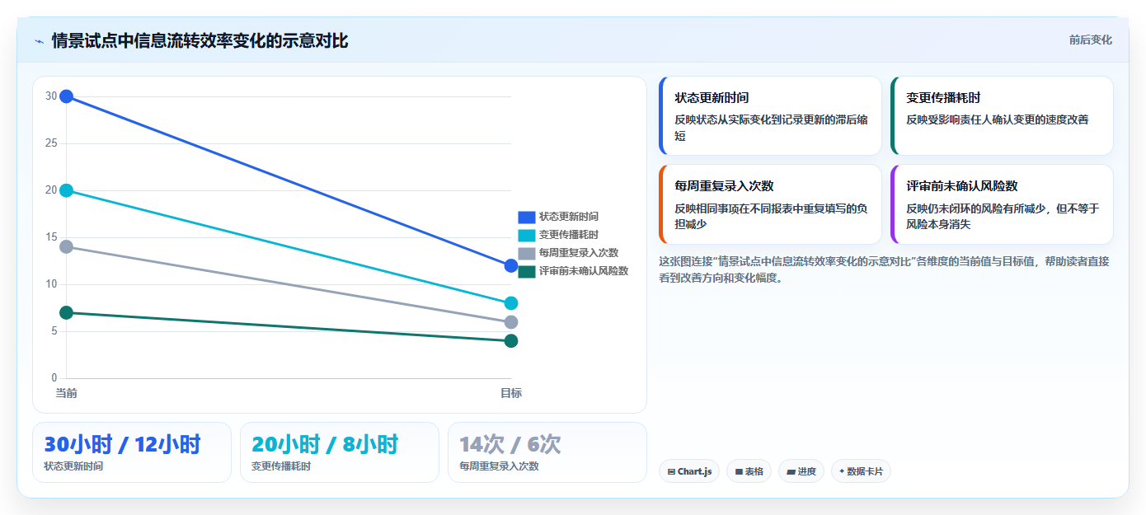Image resolution: width=1146 pixels, height=515 pixels.
Task: Click the sparkle icon in 数据卡片 chip
Action: pyautogui.click(x=842, y=472)
